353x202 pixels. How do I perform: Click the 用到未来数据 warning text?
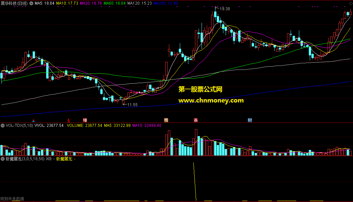12,199
